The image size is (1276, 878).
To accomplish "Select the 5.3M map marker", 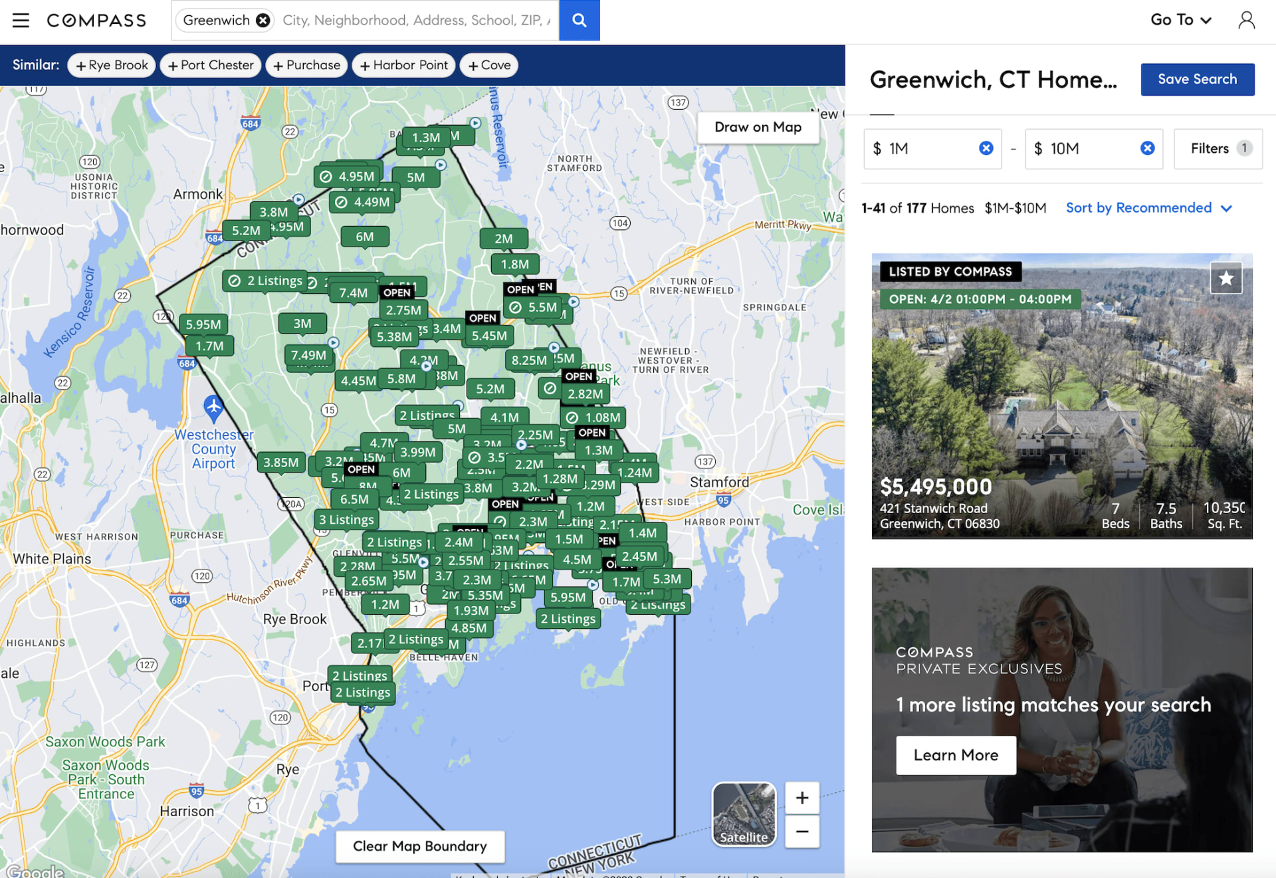I will [x=667, y=579].
